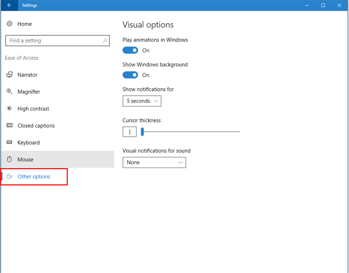
Task: Turn off Show Windows background switch
Action: (130, 75)
